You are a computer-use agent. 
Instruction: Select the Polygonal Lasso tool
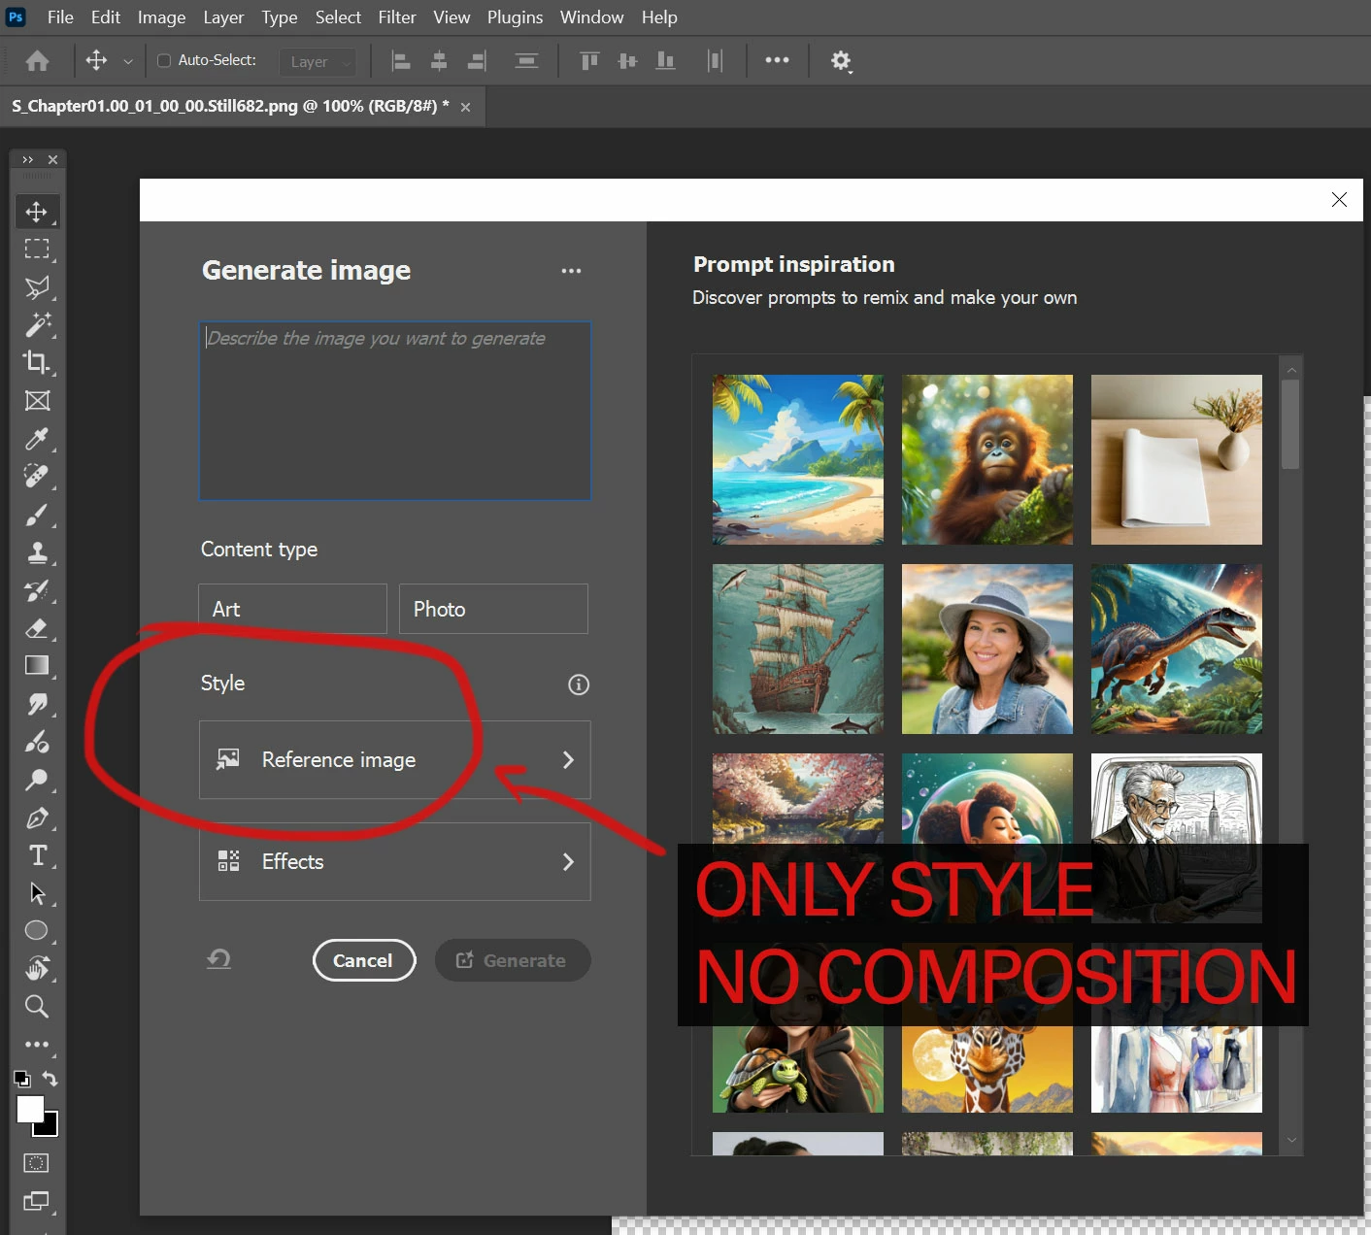pos(37,287)
